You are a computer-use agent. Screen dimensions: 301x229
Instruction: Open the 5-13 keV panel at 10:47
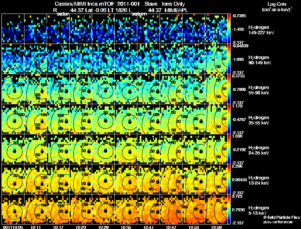(x=171, y=209)
